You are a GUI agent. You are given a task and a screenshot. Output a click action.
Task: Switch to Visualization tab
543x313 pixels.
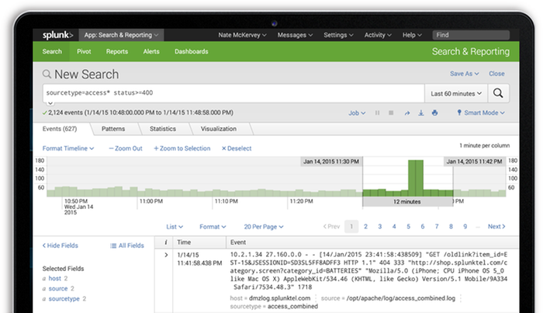tap(219, 129)
